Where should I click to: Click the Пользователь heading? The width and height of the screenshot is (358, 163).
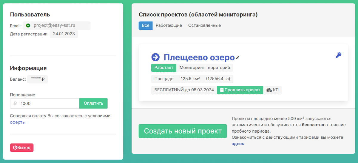point(30,15)
